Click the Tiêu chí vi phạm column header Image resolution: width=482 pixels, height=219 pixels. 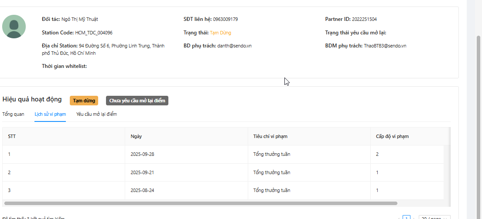click(270, 136)
